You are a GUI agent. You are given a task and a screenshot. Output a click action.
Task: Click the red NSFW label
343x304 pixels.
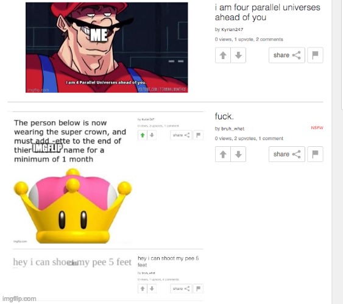click(x=317, y=128)
